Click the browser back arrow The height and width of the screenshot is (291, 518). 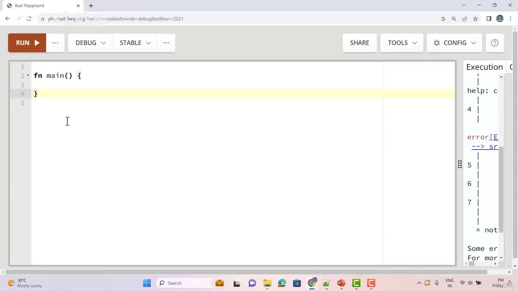(x=7, y=19)
